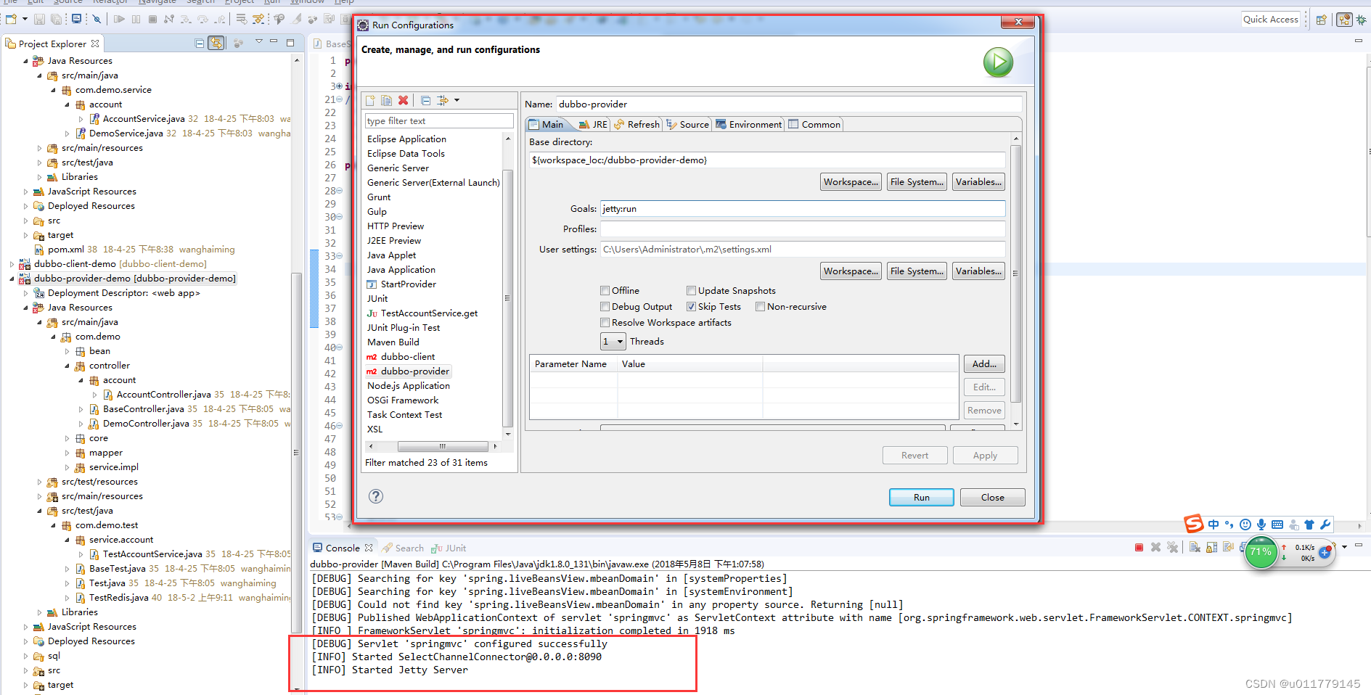Expand the bean package node
Screen dimensions: 1371x695
66,350
